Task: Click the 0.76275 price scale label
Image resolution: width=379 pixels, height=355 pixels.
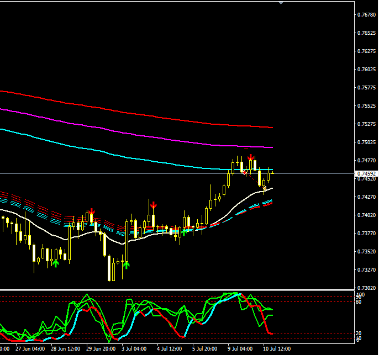Action: [366, 51]
